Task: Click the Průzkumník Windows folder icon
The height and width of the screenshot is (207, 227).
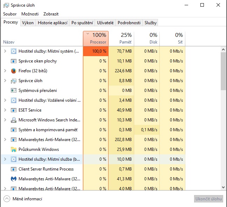Action: (x=14, y=149)
